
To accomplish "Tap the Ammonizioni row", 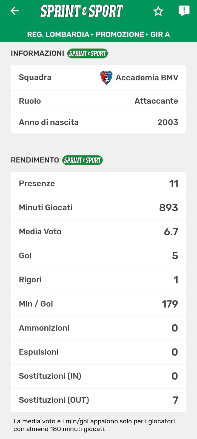I will click(98, 328).
